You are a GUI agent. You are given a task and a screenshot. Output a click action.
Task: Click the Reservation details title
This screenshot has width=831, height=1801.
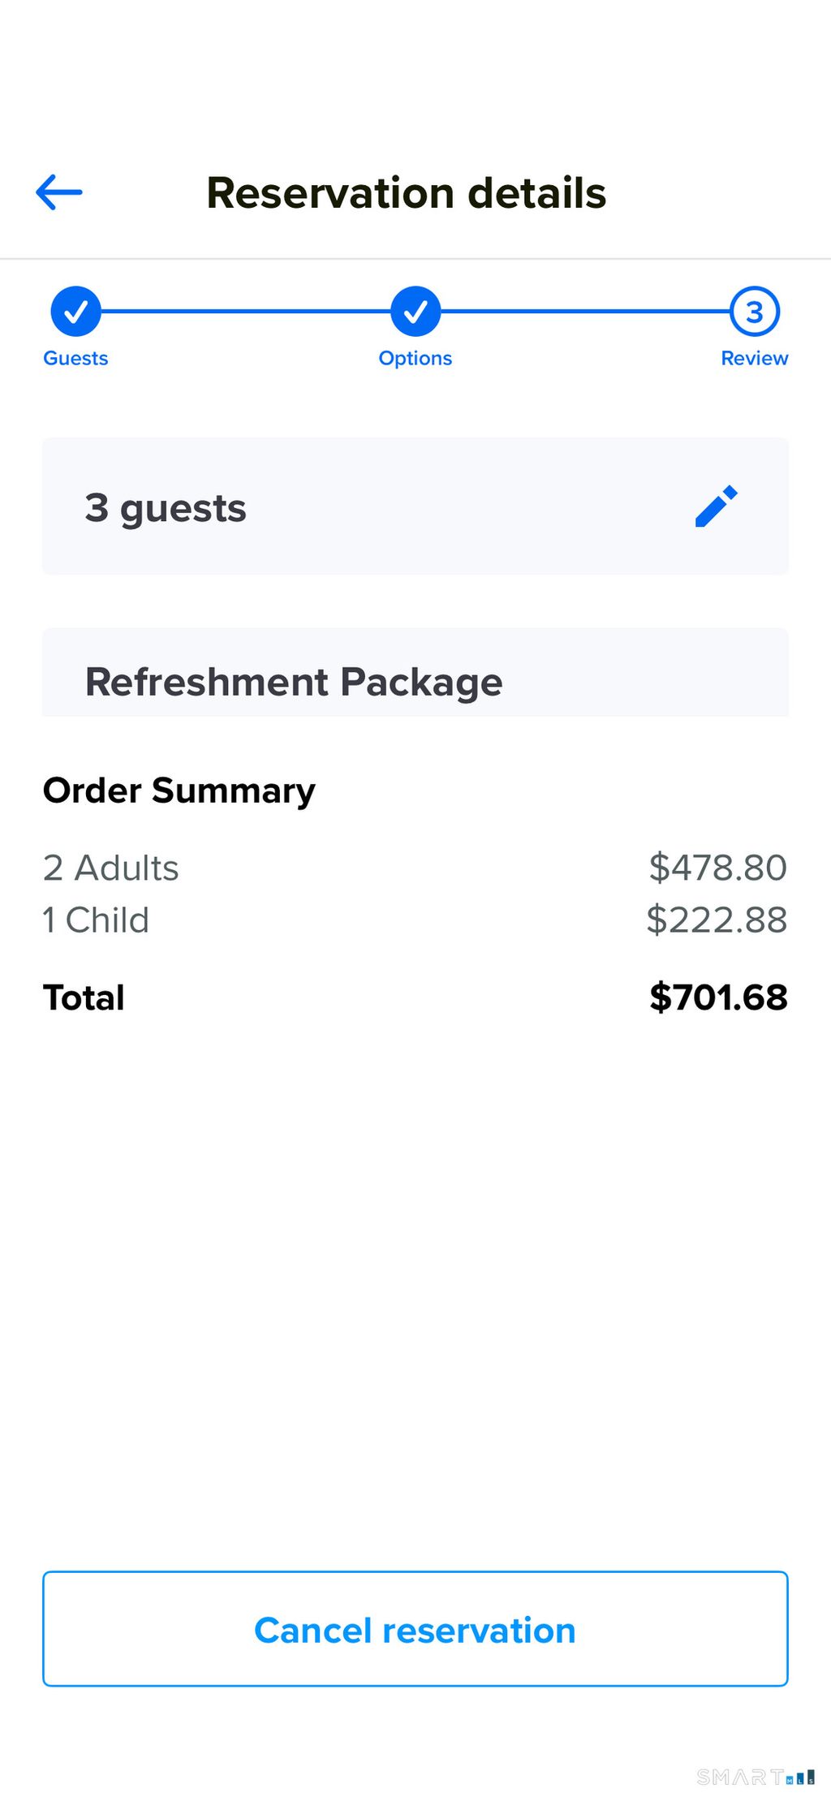click(407, 192)
